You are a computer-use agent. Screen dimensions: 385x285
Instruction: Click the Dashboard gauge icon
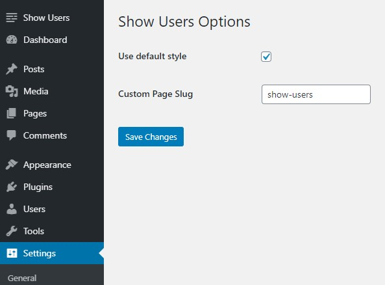pyautogui.click(x=12, y=40)
